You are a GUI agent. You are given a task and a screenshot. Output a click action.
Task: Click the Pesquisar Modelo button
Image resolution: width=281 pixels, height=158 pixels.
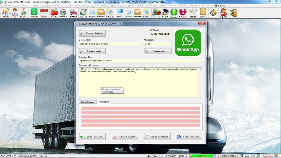pyautogui.click(x=92, y=51)
